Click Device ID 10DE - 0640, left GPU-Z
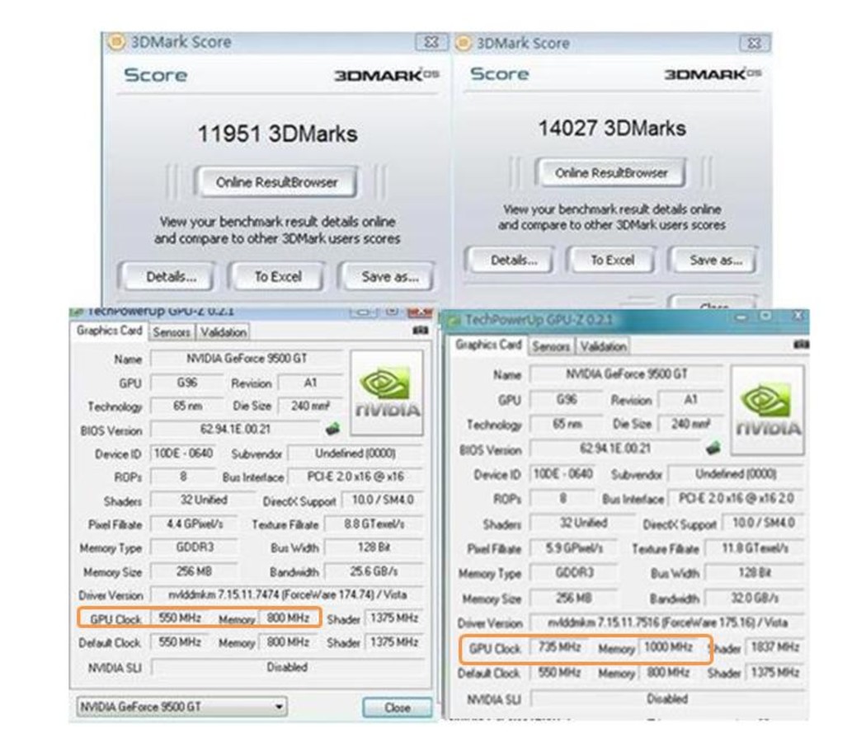The height and width of the screenshot is (742, 852). (183, 453)
